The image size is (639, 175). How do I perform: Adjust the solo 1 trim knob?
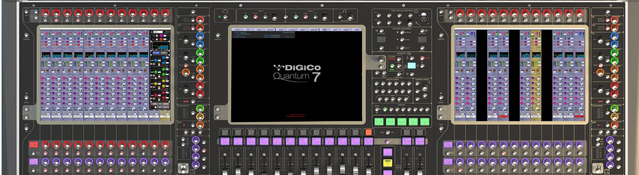[274, 17]
